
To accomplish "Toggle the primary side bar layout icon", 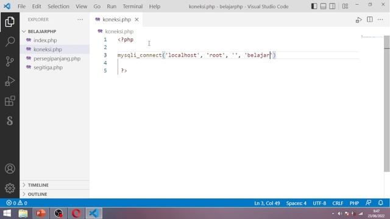I will click(x=314, y=6).
